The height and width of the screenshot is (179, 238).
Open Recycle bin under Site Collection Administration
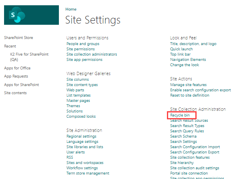click(180, 115)
